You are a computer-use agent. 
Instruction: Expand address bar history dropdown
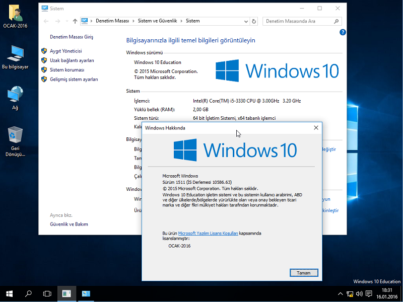[x=246, y=21]
